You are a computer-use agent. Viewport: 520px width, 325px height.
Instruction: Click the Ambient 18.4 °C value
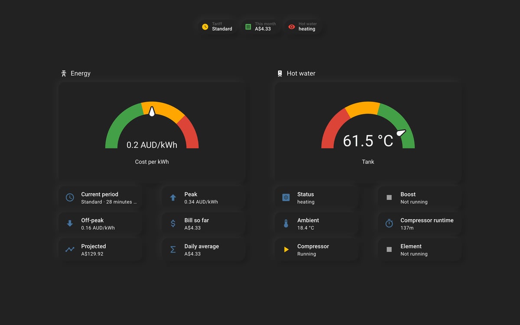305,228
